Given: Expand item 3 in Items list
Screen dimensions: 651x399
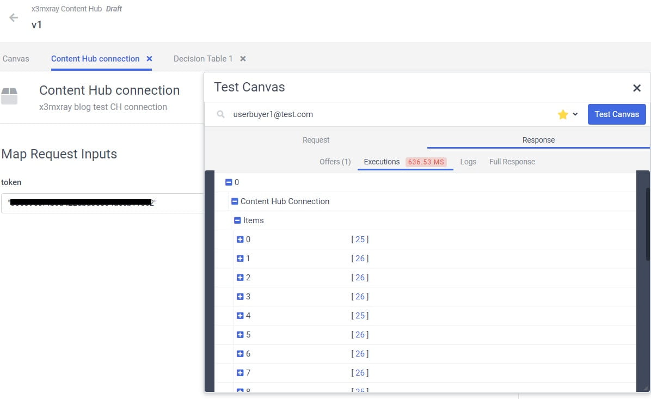Looking at the screenshot, I should 240,297.
